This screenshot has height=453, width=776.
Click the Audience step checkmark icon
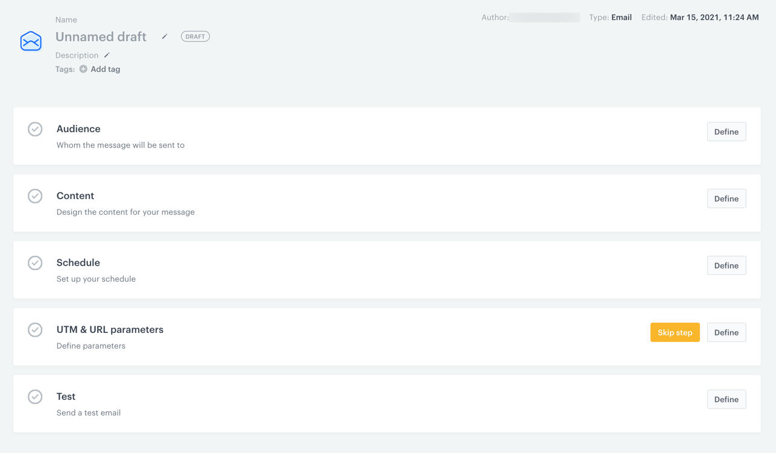(35, 129)
